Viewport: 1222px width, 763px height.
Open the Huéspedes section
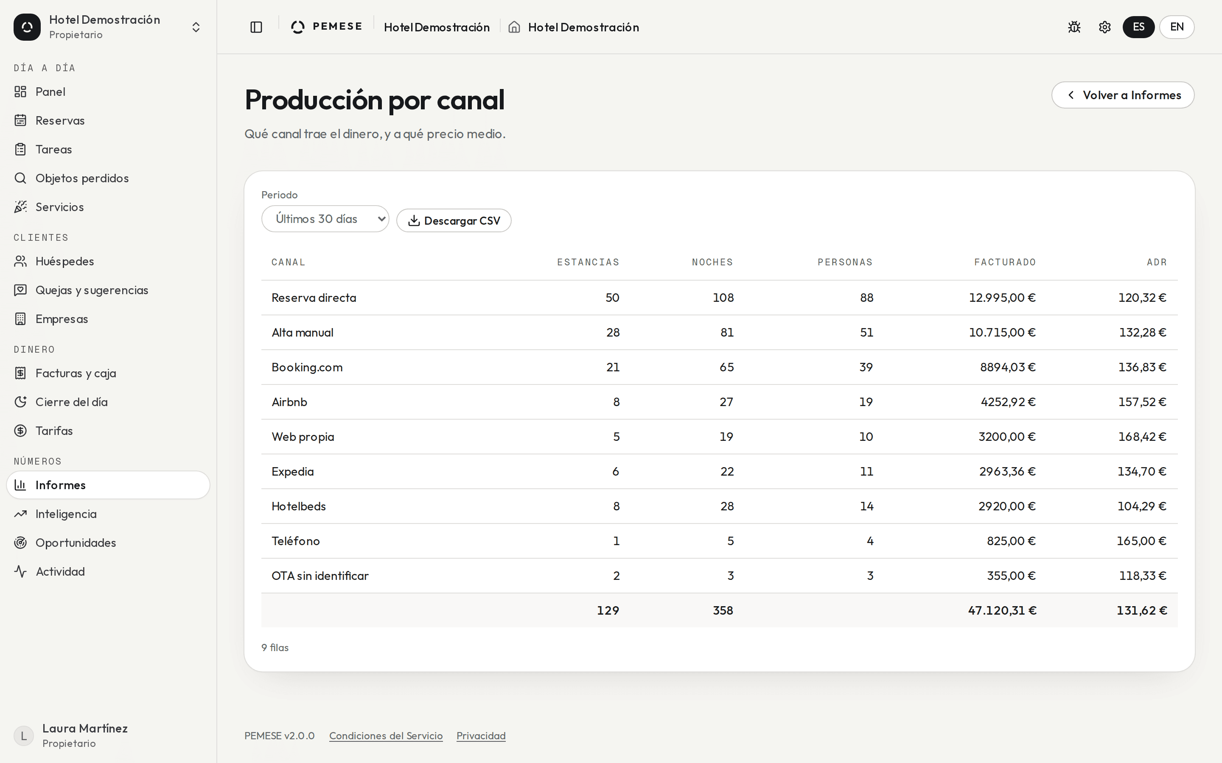pyautogui.click(x=108, y=262)
